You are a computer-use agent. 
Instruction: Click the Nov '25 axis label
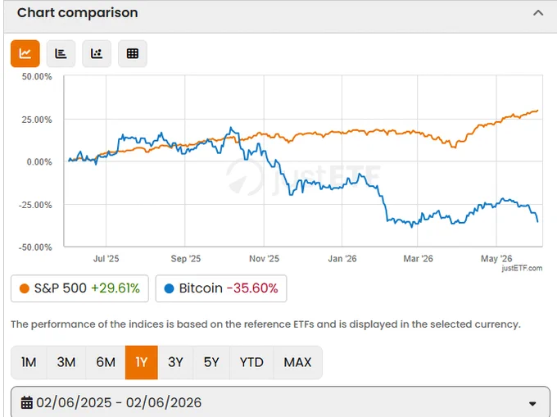point(264,259)
